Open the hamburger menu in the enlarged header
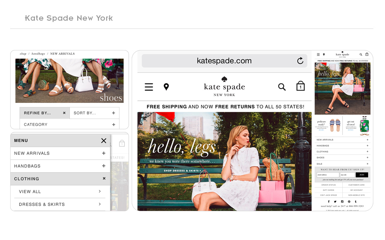The image size is (385, 240). click(149, 87)
